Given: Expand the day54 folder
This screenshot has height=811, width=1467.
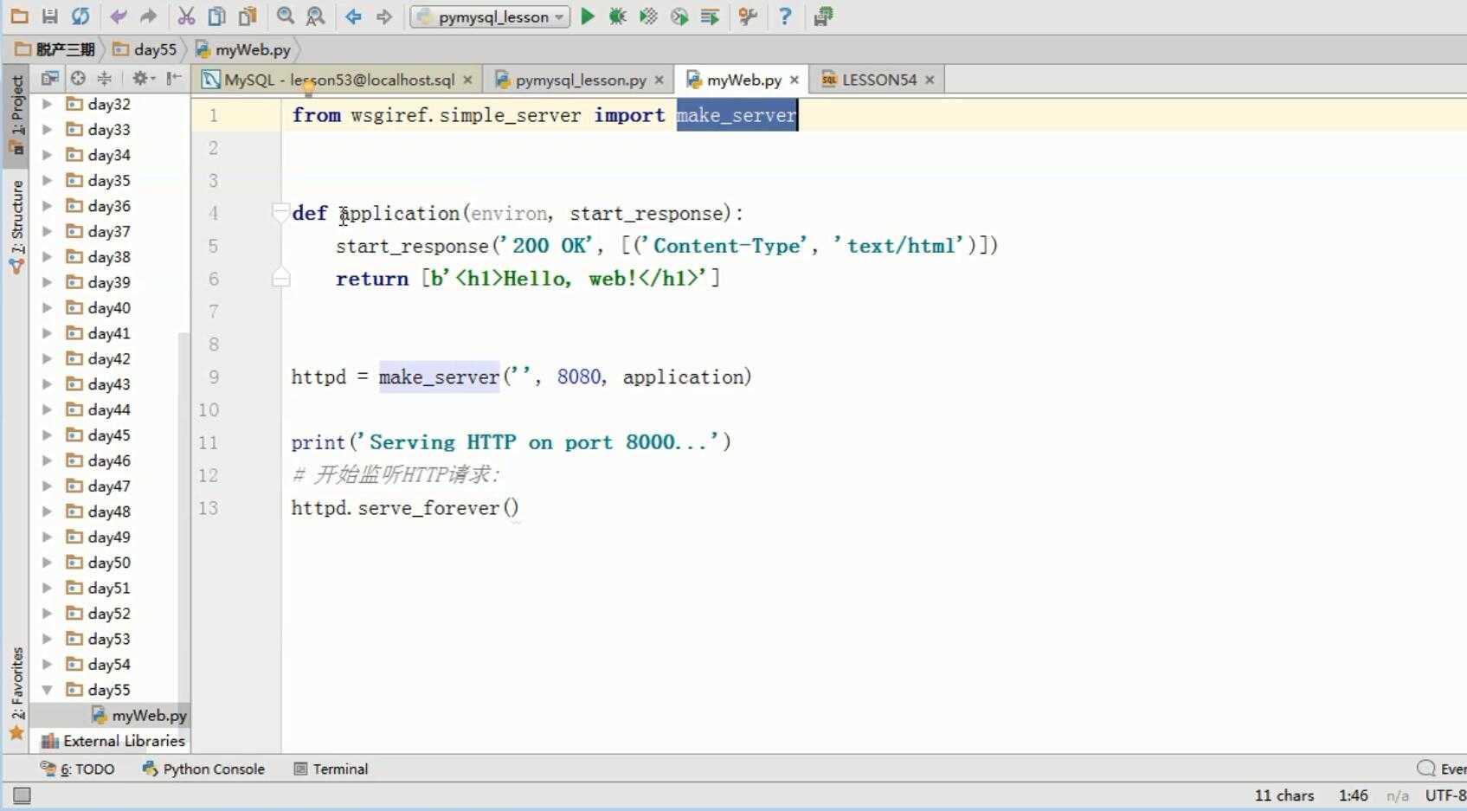Looking at the screenshot, I should click(x=48, y=664).
